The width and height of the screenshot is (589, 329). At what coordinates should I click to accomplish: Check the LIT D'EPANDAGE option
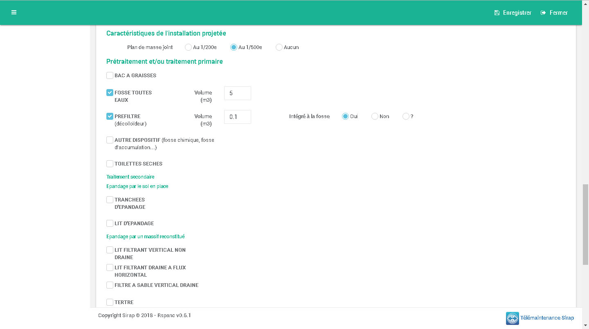110,224
